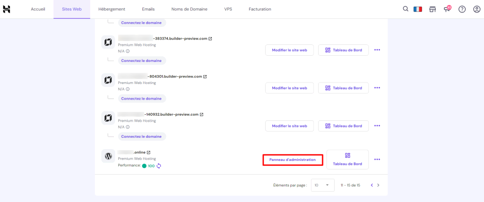Click the Hostinger logo icon
Screen dimensions: 484x202
tap(7, 9)
